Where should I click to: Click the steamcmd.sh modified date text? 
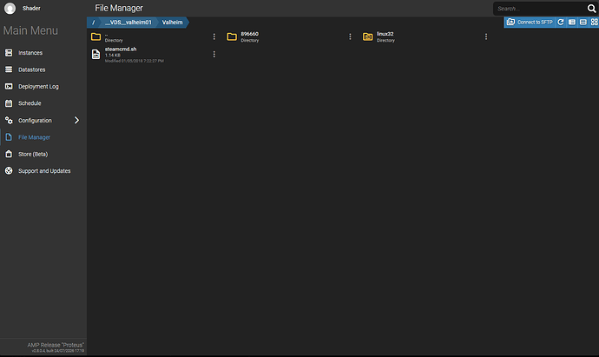[134, 61]
